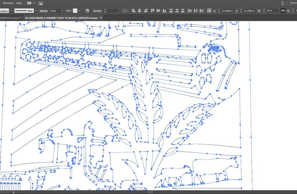Click the lightbulb Discover icon
297x194 pixels.
282,3
